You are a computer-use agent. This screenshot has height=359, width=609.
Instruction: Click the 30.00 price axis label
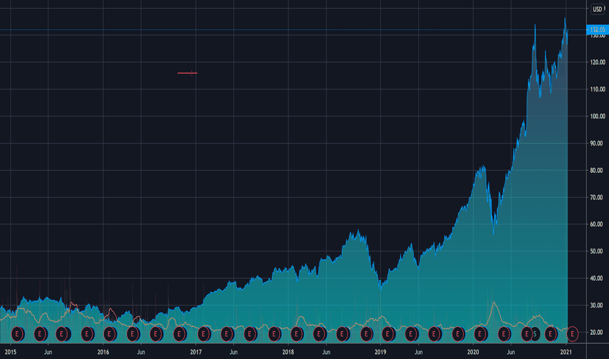point(598,305)
